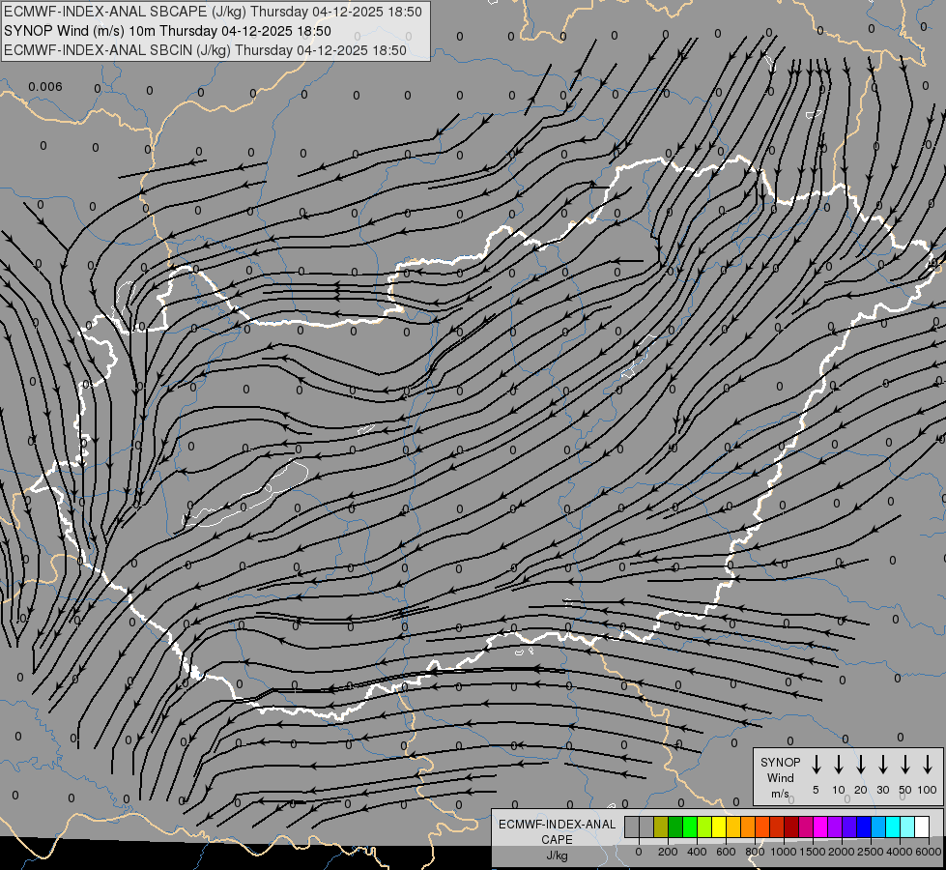Select the pure yellow CAPE swatch
This screenshot has width=946, height=870.
pyautogui.click(x=719, y=826)
